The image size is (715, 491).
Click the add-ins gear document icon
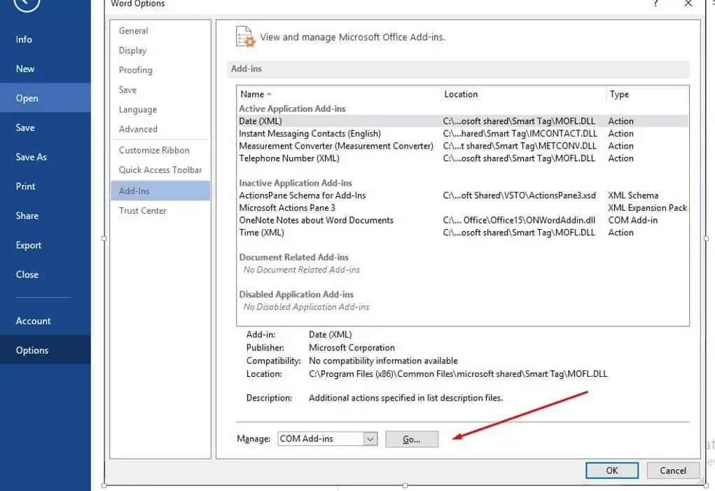point(245,37)
